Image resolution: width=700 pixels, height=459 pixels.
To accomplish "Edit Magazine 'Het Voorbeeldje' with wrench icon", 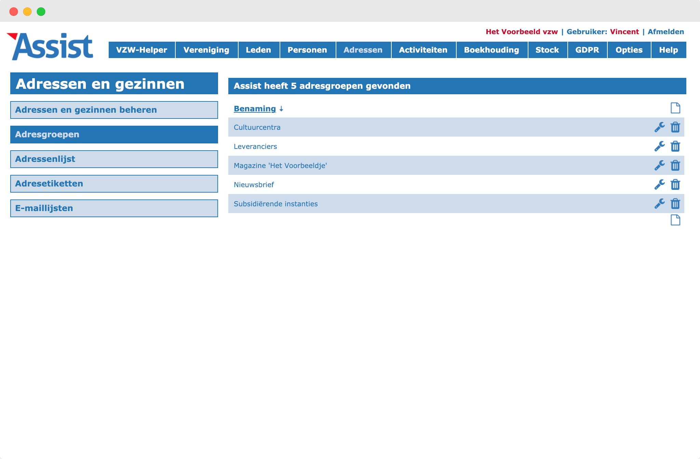I will tap(659, 165).
